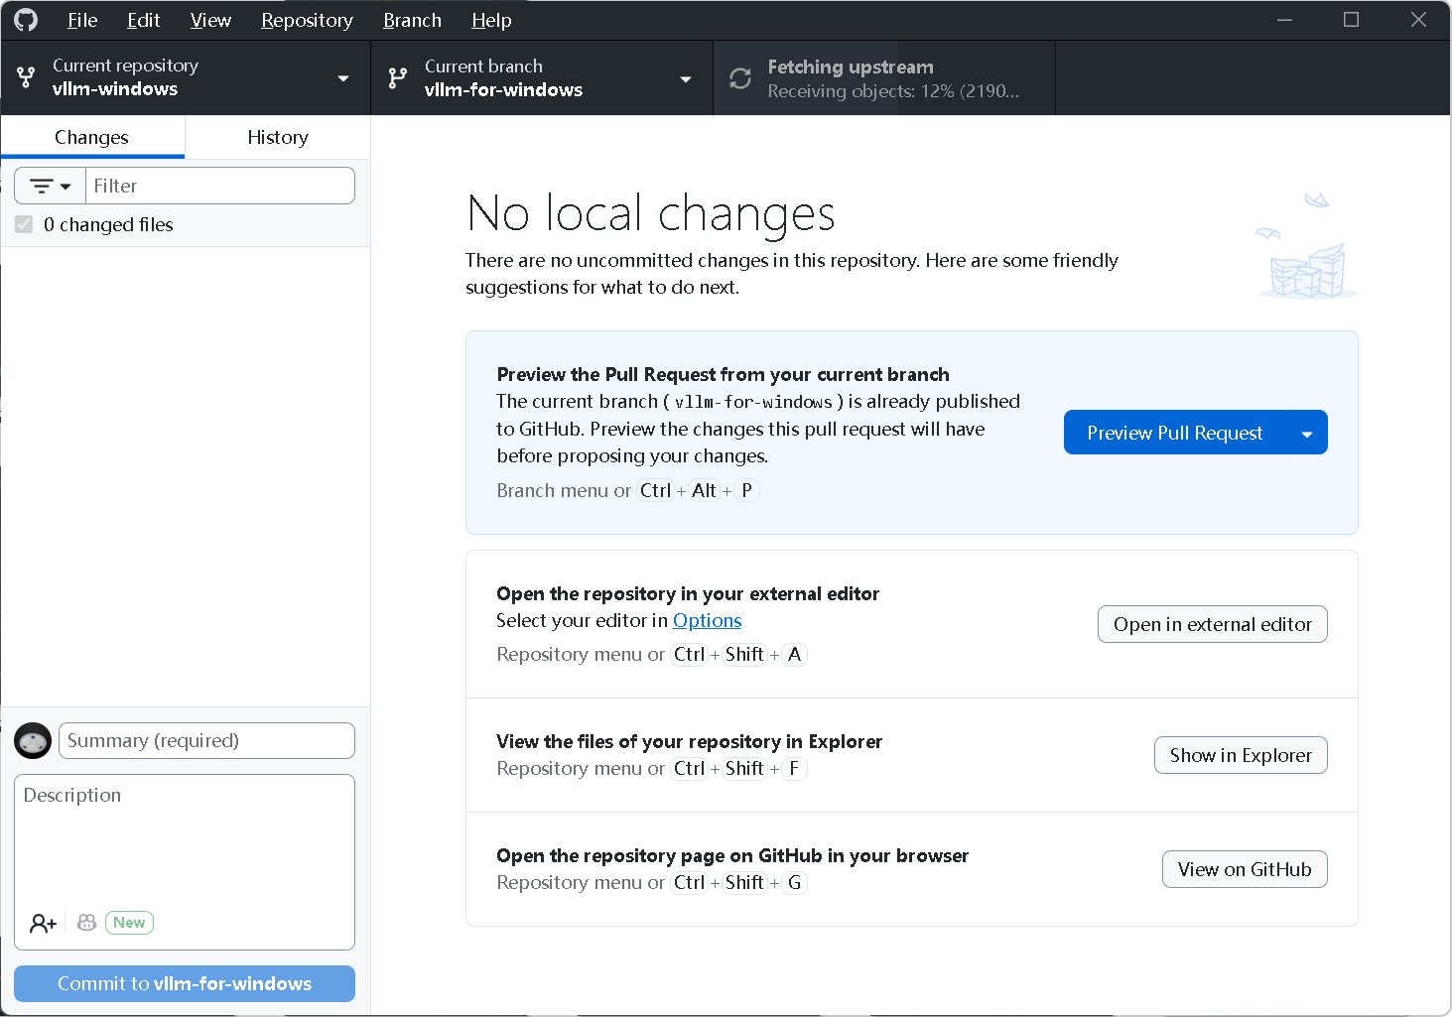Minimize the GitHub Desktop window
1452x1017 pixels.
pos(1284,20)
